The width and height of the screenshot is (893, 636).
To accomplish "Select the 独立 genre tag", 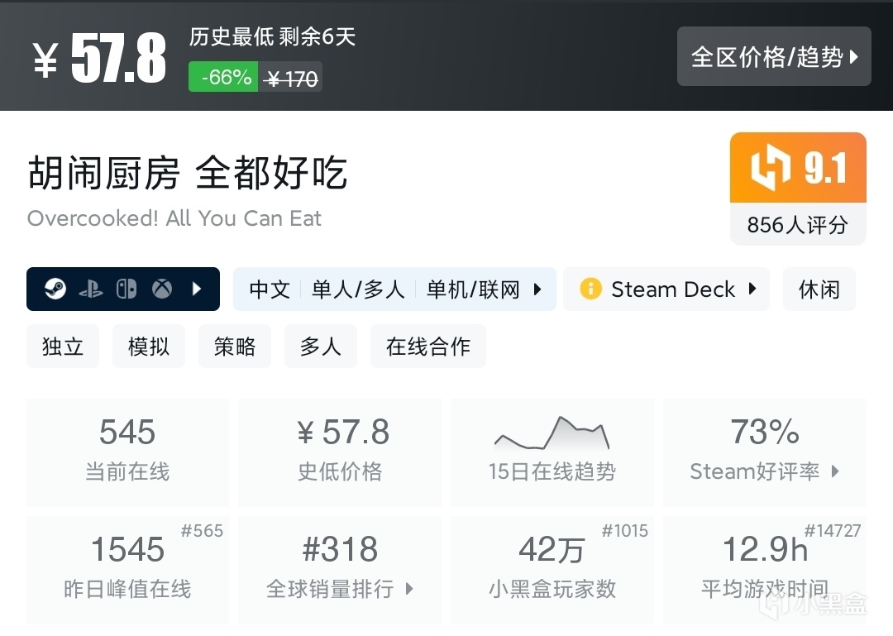I will pos(63,346).
